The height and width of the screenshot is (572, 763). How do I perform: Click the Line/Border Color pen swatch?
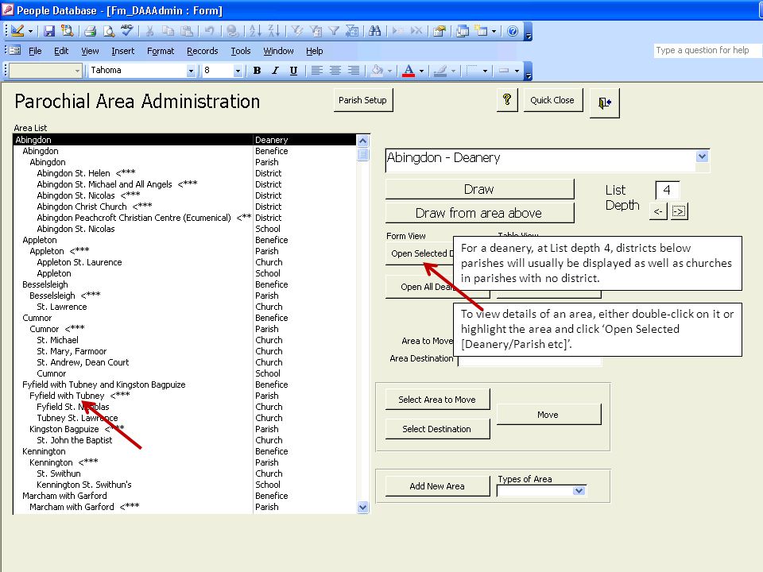click(x=440, y=71)
